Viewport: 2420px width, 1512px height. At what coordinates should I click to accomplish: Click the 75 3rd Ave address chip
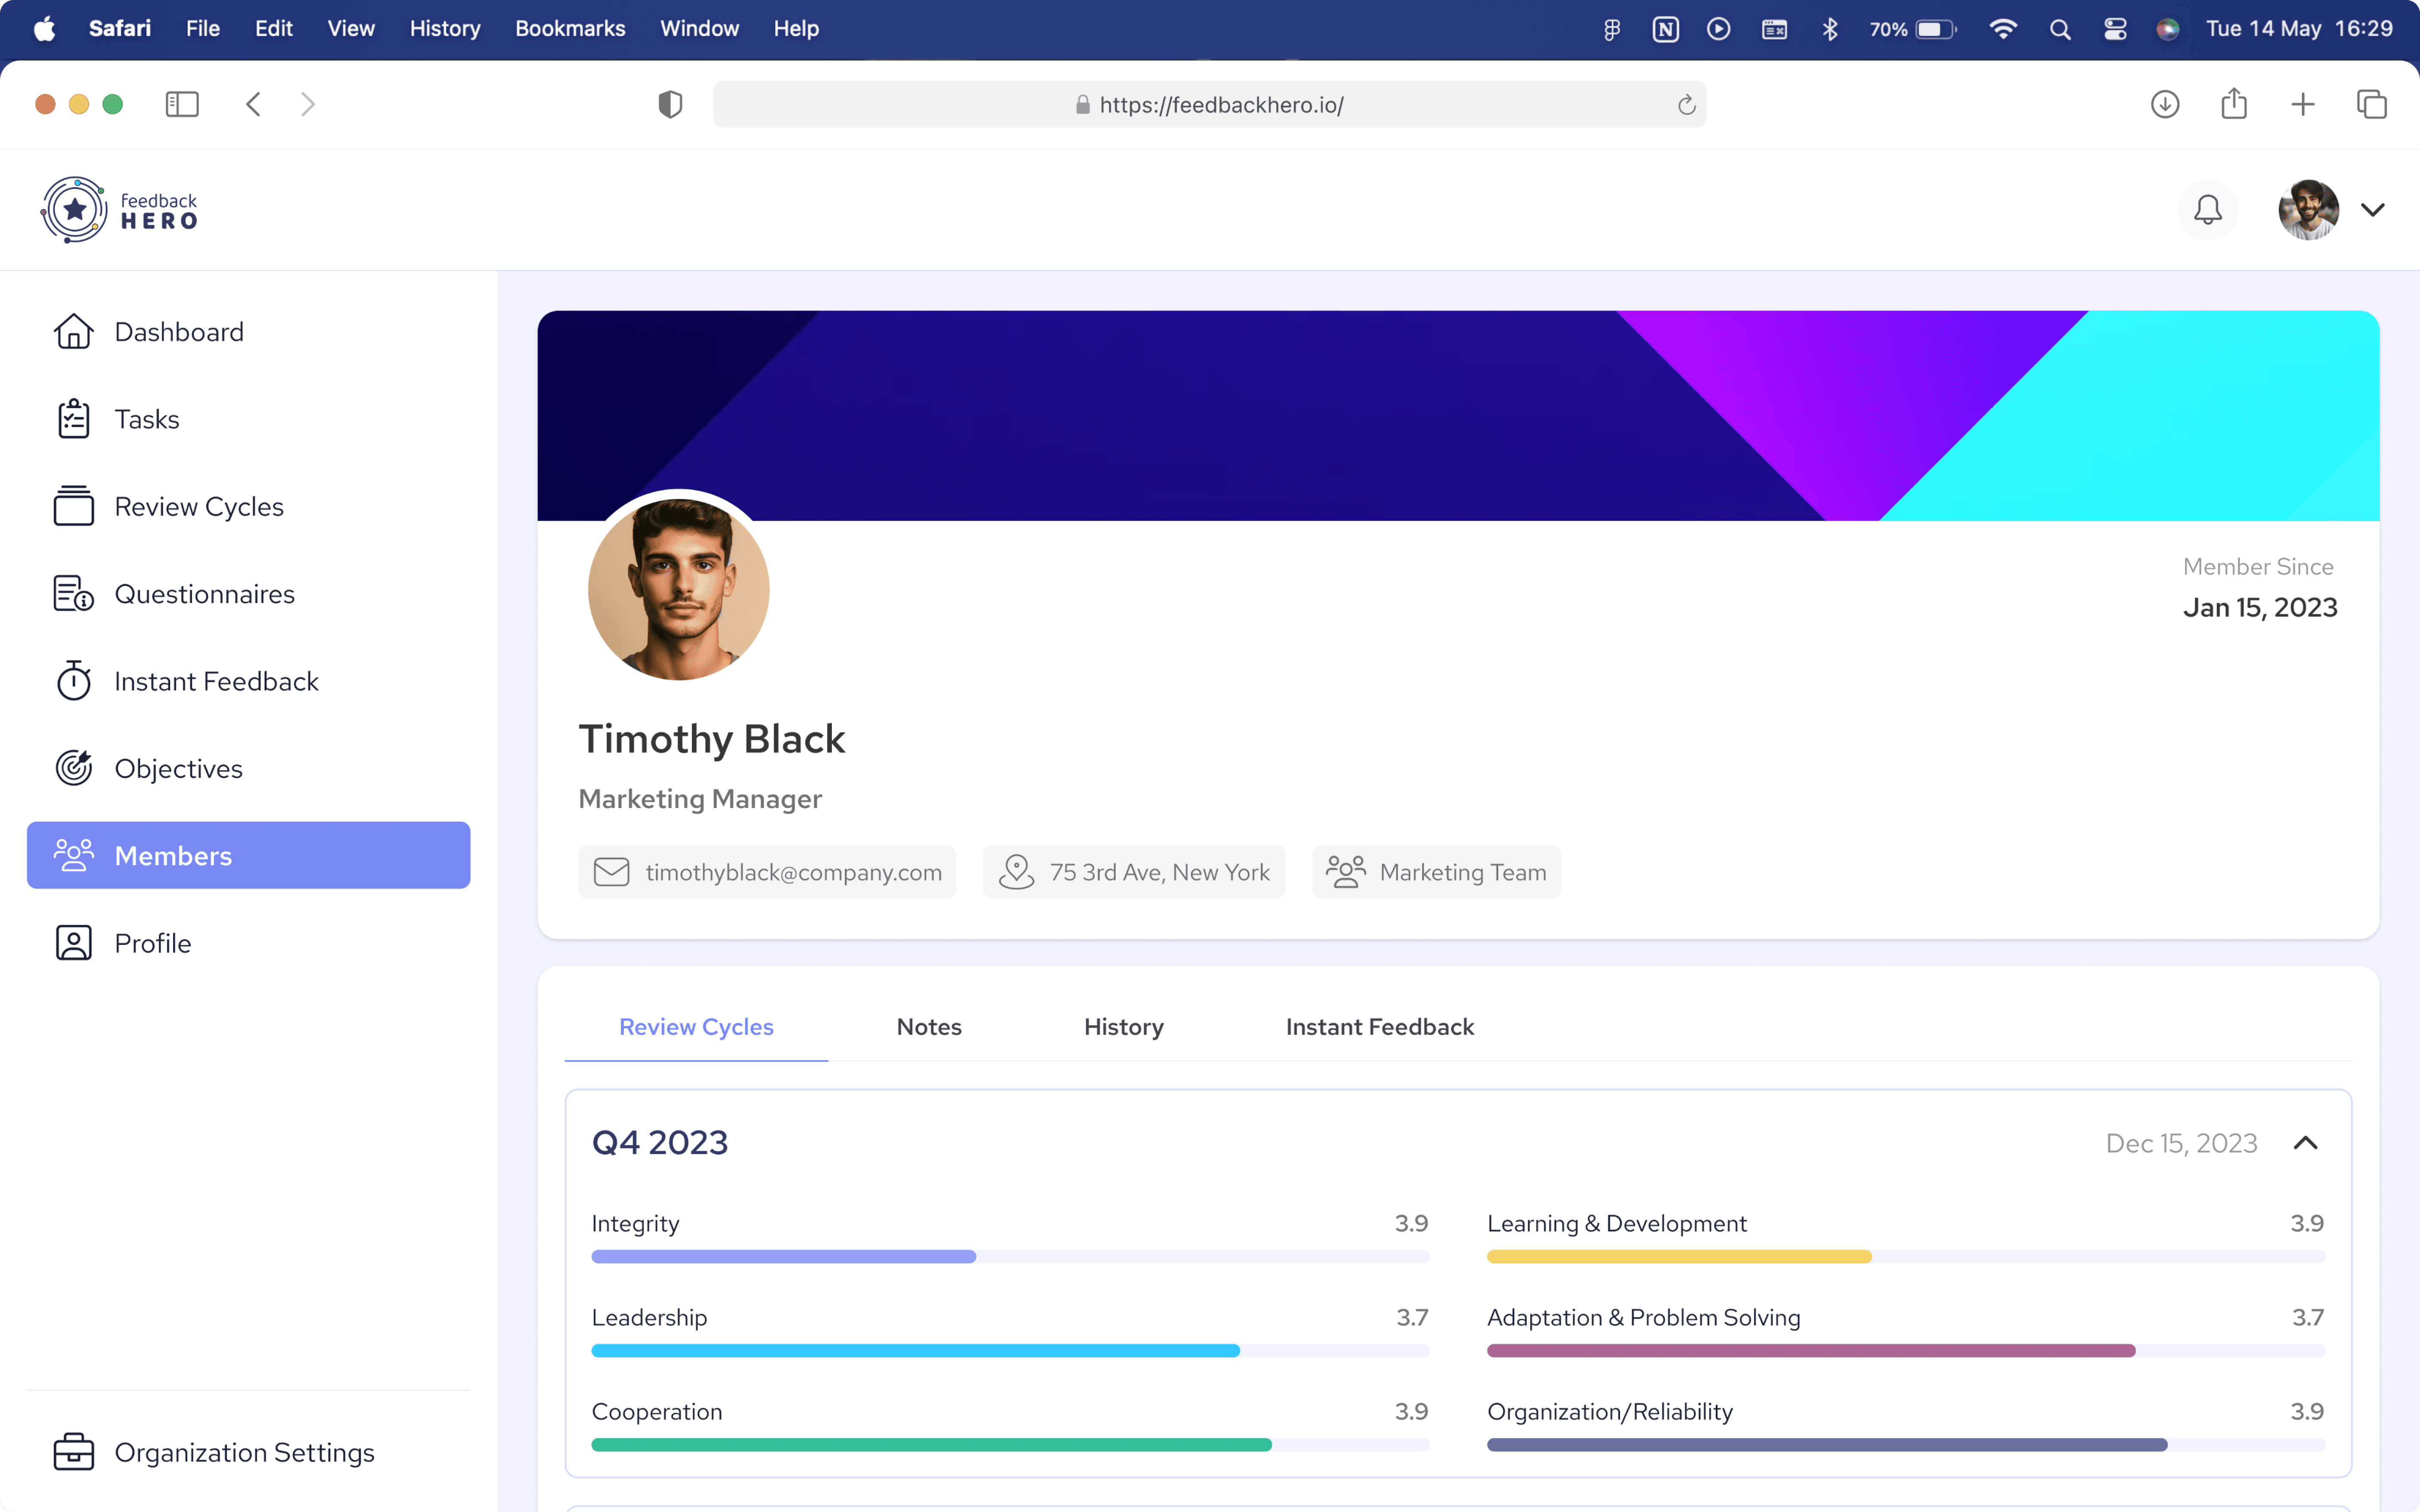click(1134, 872)
